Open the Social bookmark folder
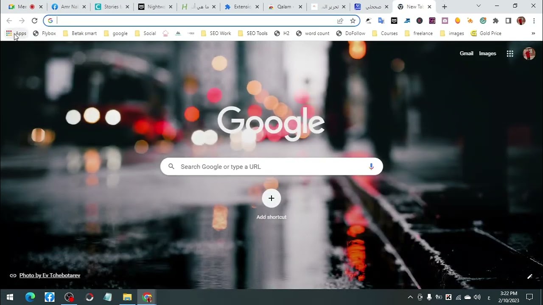The image size is (543, 305). 145,33
